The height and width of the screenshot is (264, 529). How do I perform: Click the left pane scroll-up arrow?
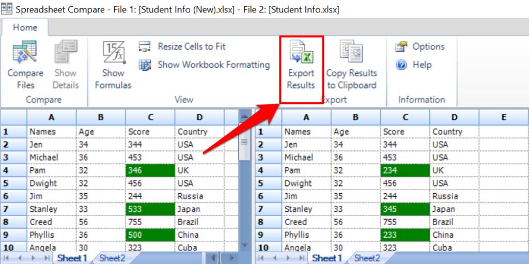point(244,118)
